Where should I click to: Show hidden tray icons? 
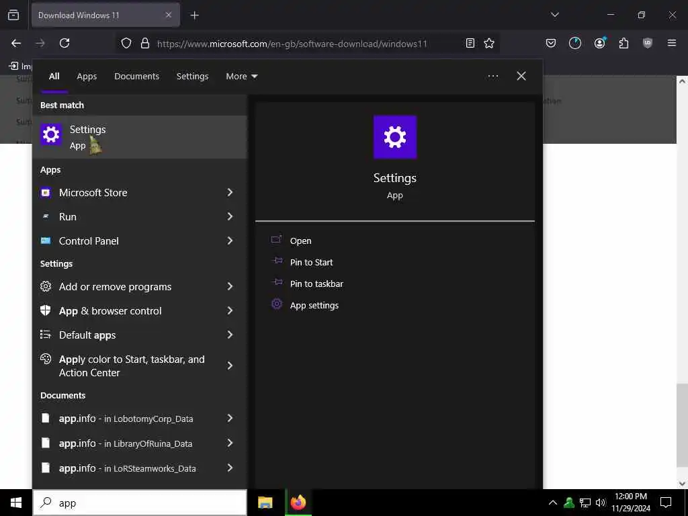point(553,503)
